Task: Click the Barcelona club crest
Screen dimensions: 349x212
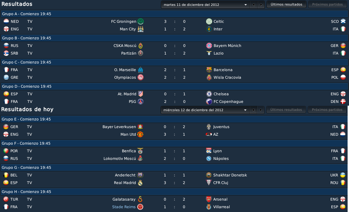Action: pos(209,70)
